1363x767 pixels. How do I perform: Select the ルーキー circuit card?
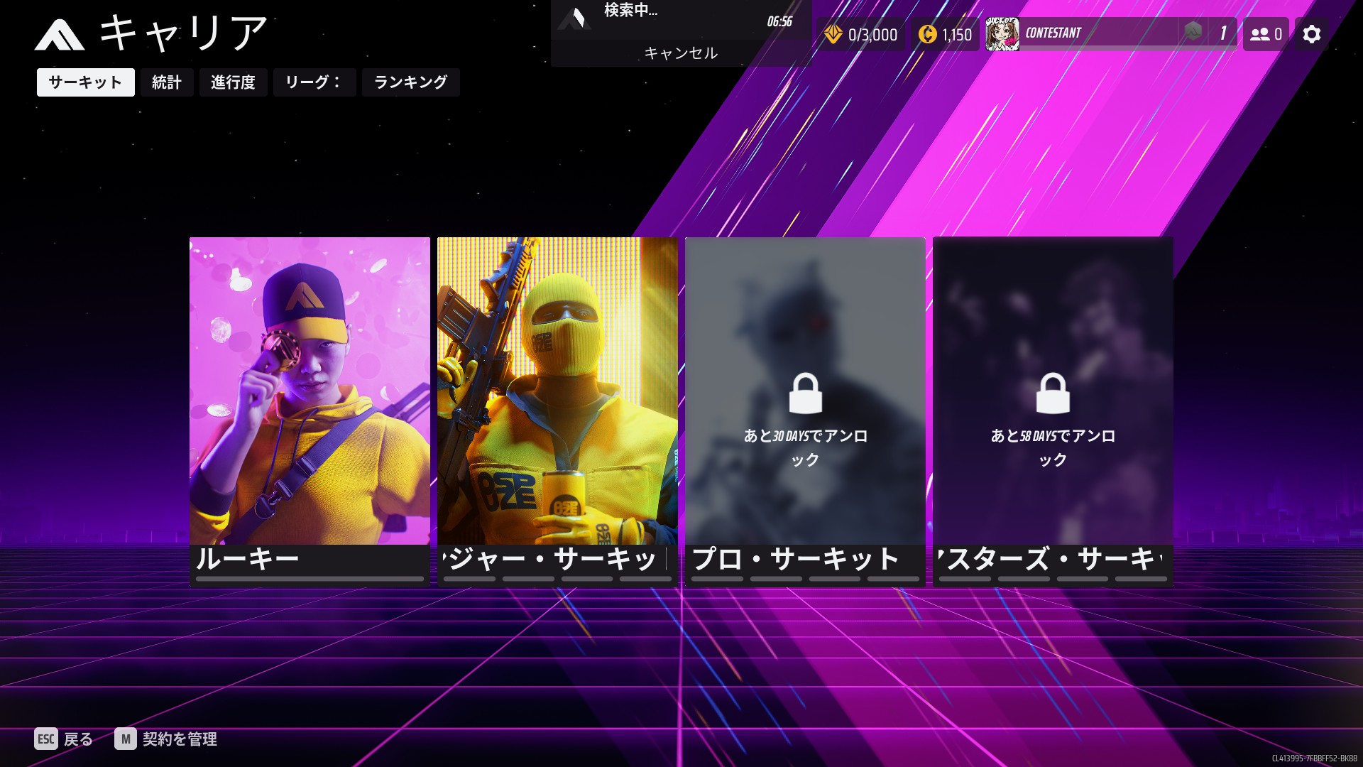coord(310,411)
